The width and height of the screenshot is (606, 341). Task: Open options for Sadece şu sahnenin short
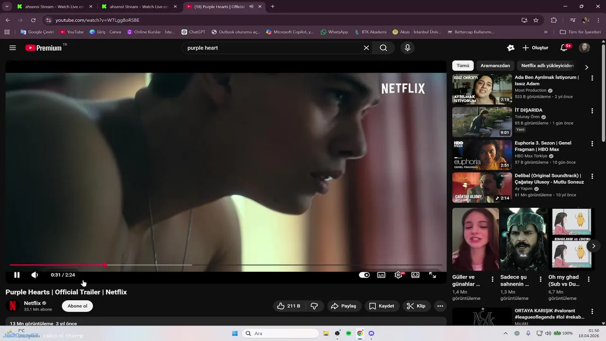pos(541,279)
